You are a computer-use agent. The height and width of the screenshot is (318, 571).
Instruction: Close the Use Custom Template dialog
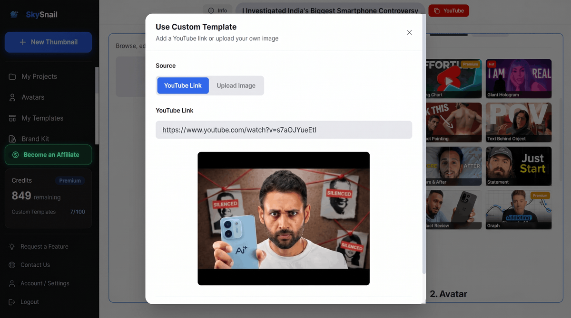409,32
